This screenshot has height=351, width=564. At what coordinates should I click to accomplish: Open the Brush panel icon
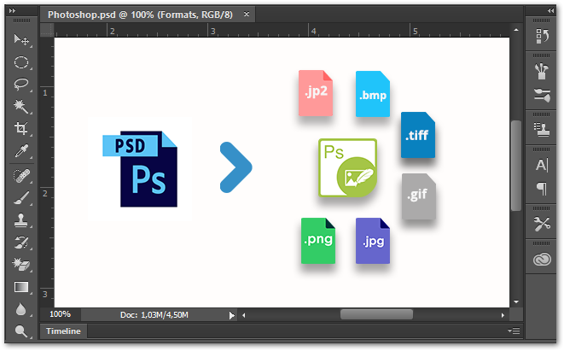tap(542, 72)
